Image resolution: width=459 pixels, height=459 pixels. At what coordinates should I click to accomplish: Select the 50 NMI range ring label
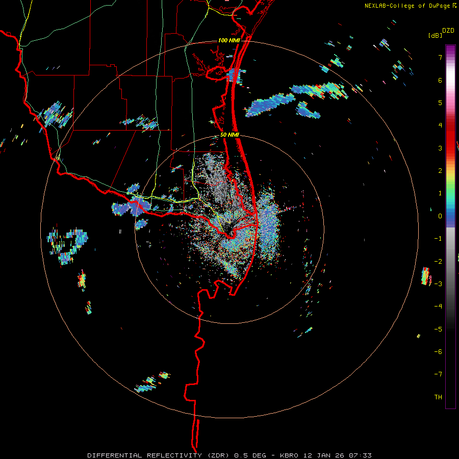230,135
